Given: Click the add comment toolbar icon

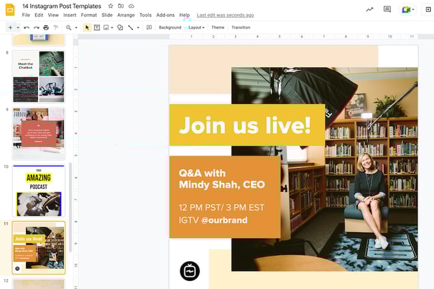Looking at the screenshot, I should 149,27.
